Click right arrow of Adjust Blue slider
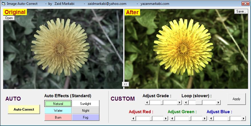Image resolution: width=251 pixels, height=126 pixels. tap(244, 118)
